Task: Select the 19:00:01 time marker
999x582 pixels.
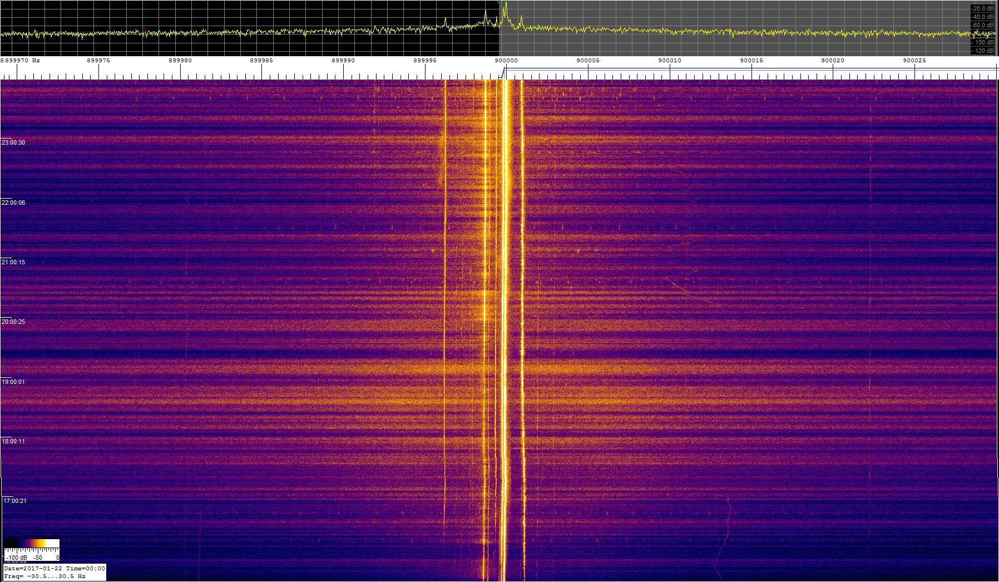Action: point(13,382)
